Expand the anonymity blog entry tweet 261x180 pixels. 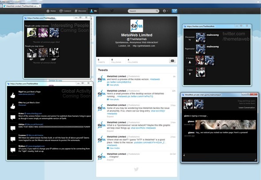(x=110, y=116)
